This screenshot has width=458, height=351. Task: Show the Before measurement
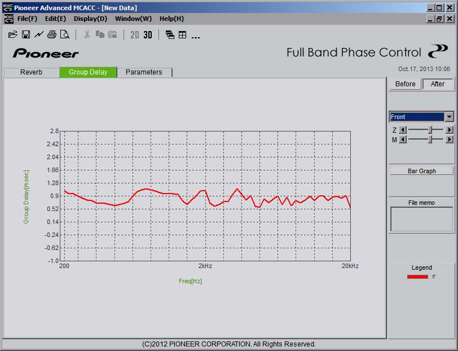(x=405, y=84)
